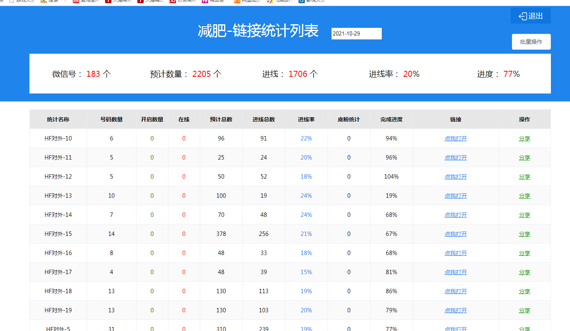Click the logout arrow icon beside 退出
The image size is (570, 331).
(523, 16)
